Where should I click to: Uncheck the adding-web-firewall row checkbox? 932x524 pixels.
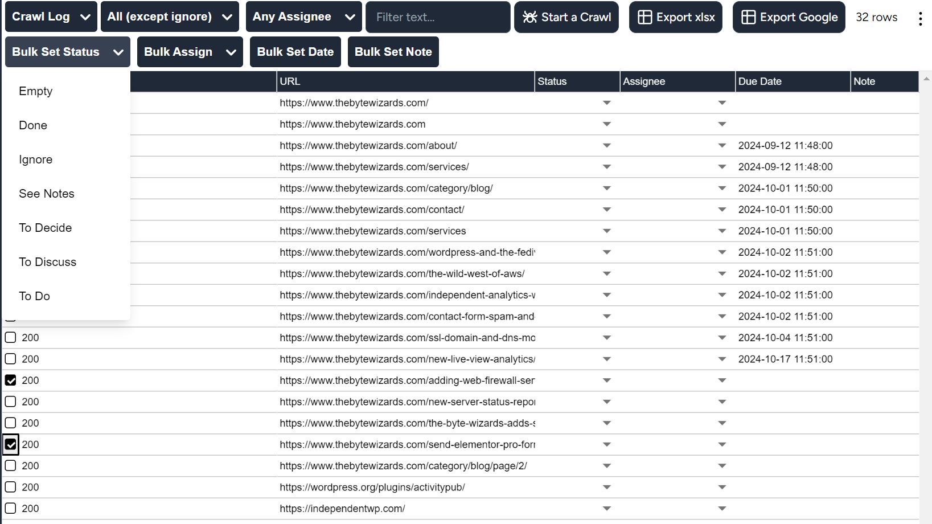coord(11,380)
